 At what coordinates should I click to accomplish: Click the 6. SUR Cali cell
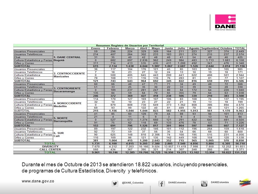(x=70, y=134)
